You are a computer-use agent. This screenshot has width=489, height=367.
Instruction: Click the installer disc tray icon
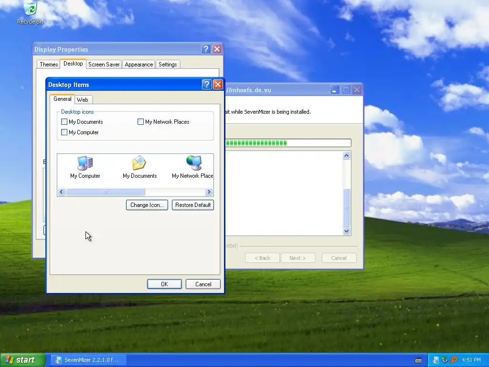tap(436, 360)
